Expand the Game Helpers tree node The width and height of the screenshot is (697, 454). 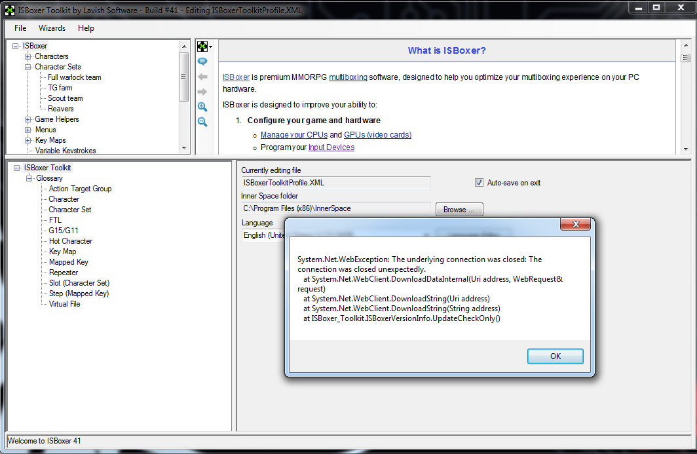(x=28, y=119)
